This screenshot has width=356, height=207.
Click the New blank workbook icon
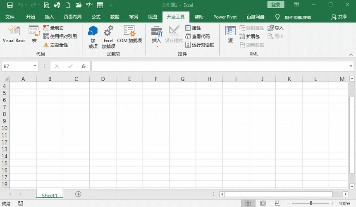click(68, 5)
